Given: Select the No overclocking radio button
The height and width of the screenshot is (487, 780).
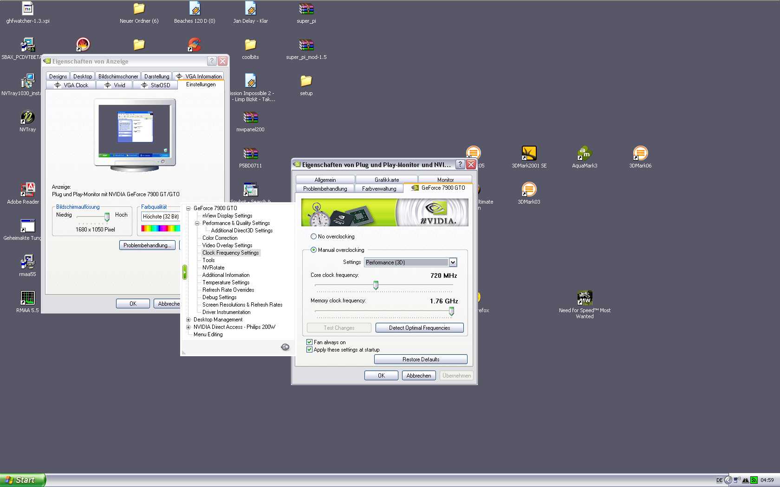Looking at the screenshot, I should [313, 237].
